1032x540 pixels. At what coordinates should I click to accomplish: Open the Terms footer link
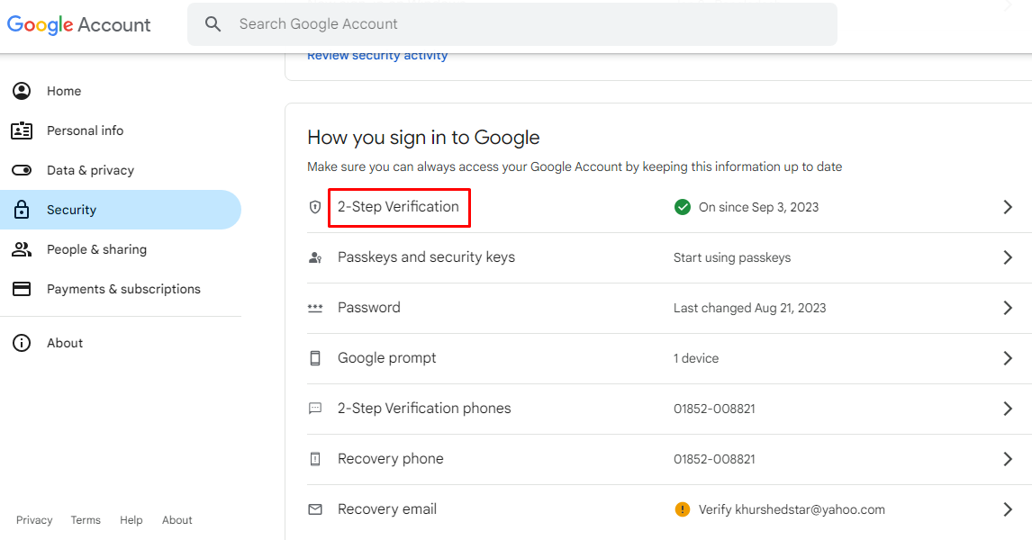pos(86,519)
